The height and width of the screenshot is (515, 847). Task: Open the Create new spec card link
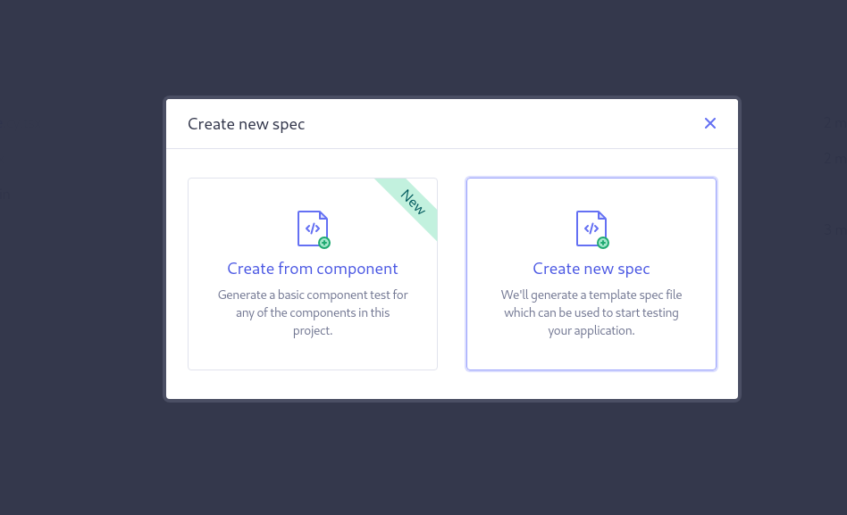coord(591,269)
